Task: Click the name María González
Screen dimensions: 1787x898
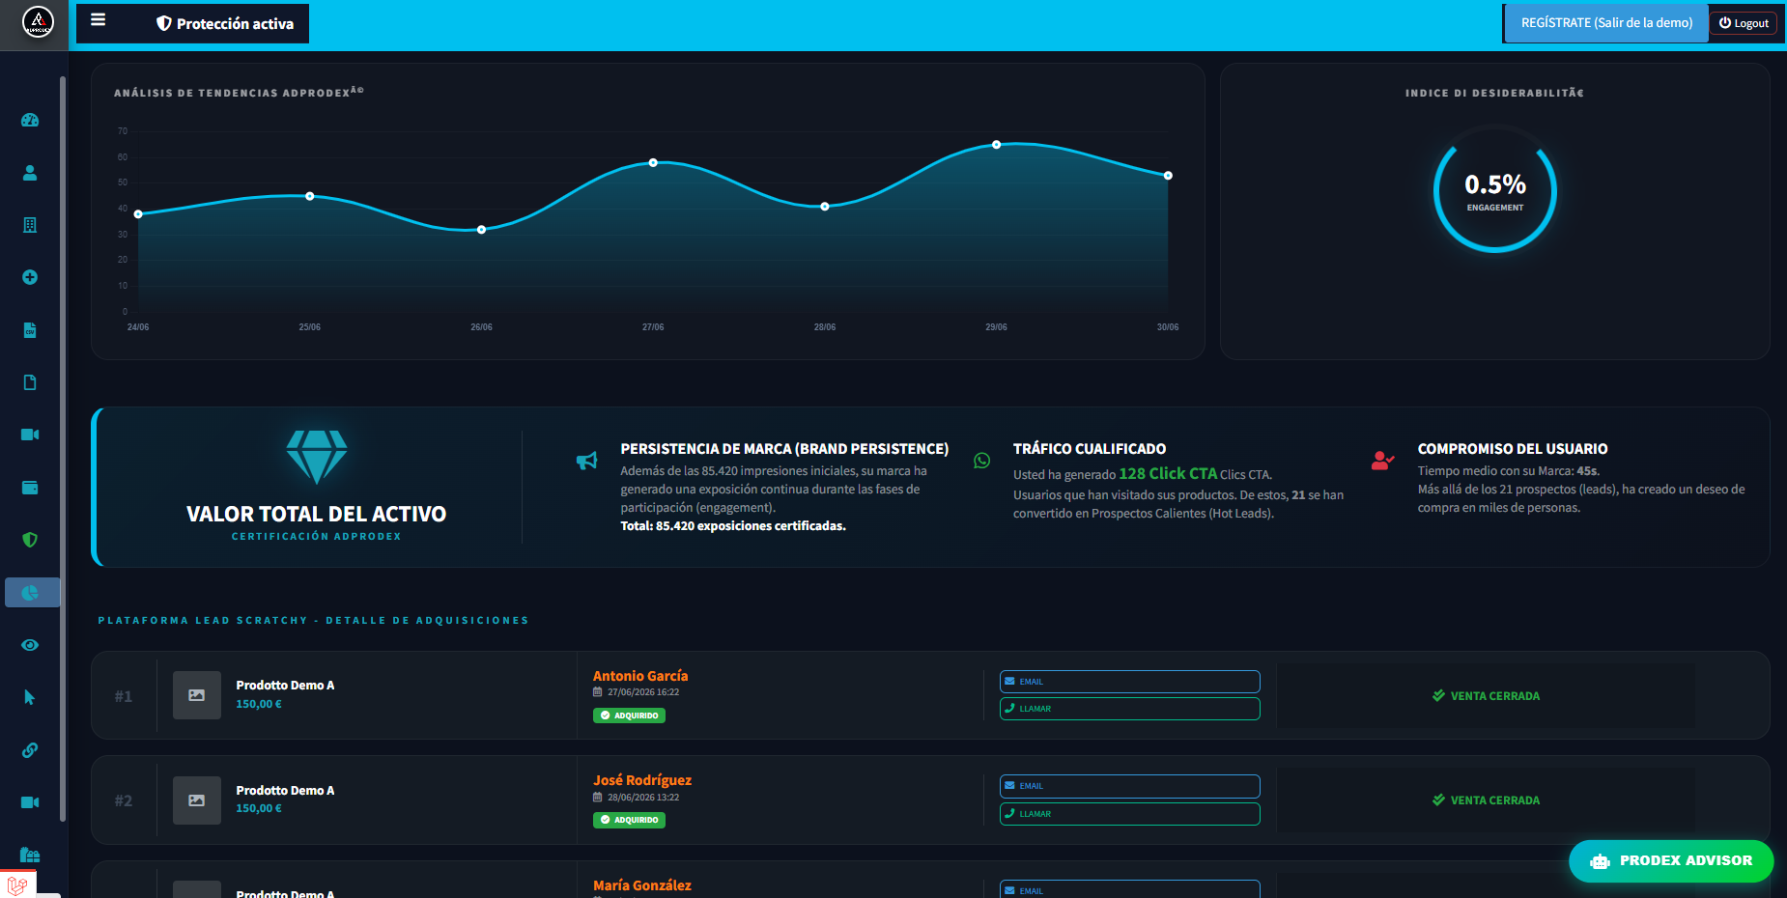Action: (642, 885)
